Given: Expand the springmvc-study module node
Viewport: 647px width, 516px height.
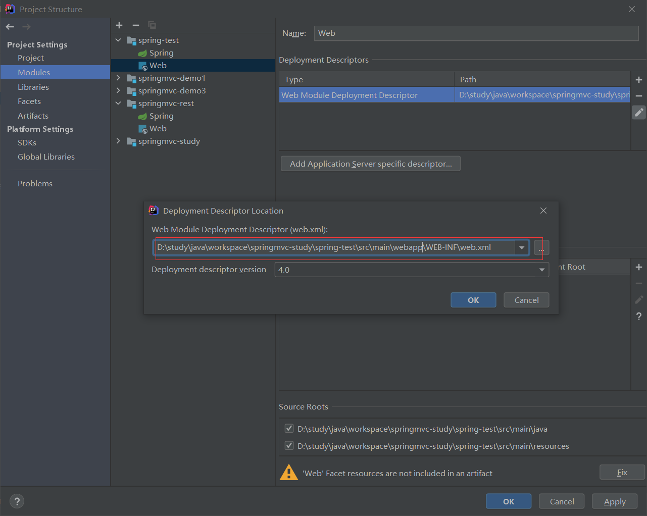Looking at the screenshot, I should (118, 141).
